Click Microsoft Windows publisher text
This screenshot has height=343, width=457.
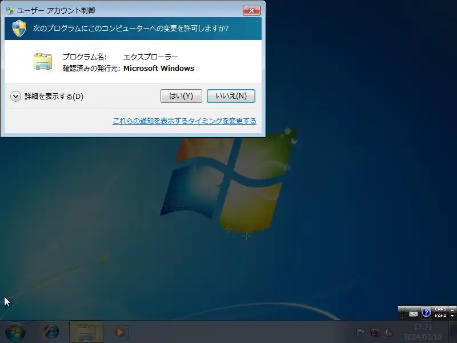159,68
